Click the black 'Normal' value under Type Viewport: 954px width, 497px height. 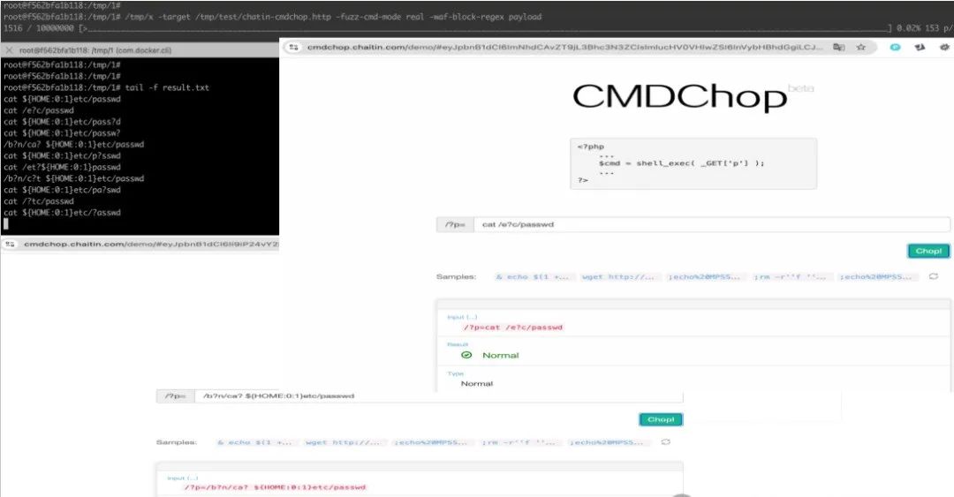click(x=476, y=384)
